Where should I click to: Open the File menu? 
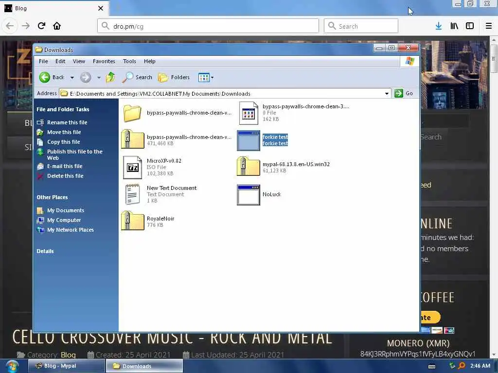click(x=43, y=61)
